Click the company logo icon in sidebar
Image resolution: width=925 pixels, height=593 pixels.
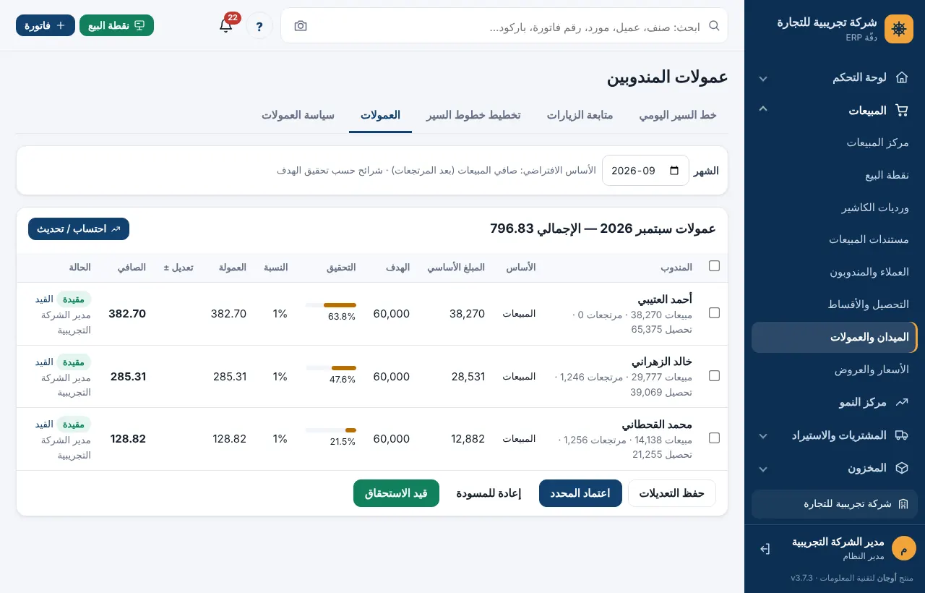coord(899,29)
